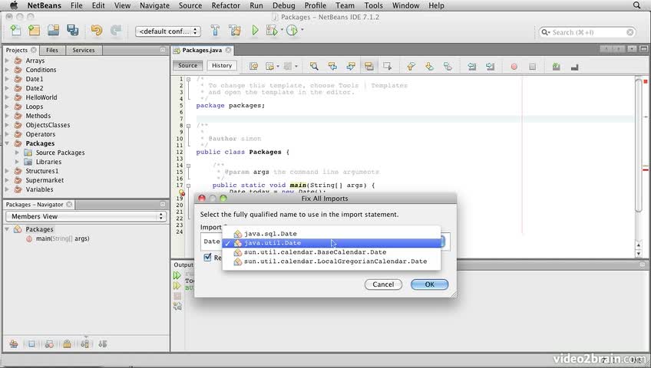
Task: Click Find Next Occurrence icon
Action: 350,66
